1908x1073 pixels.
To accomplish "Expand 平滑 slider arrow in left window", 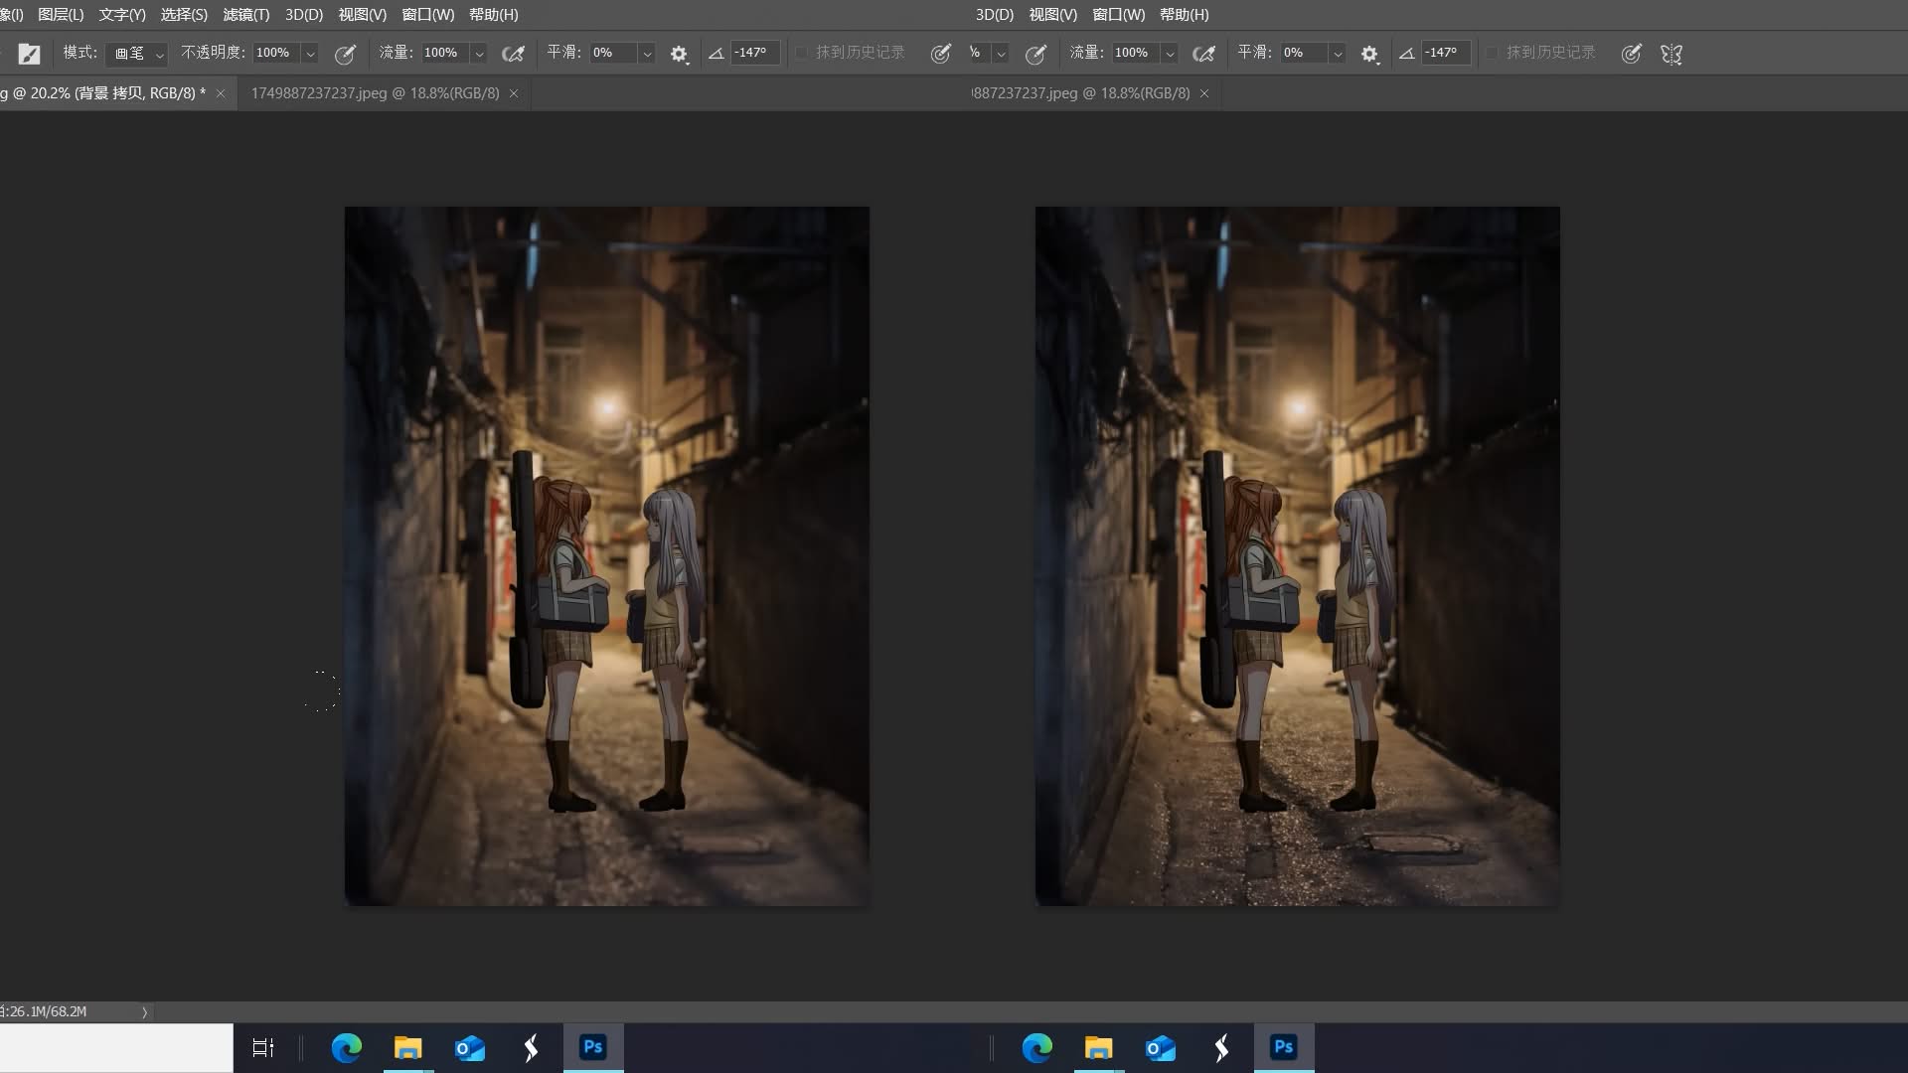I will (x=647, y=54).
